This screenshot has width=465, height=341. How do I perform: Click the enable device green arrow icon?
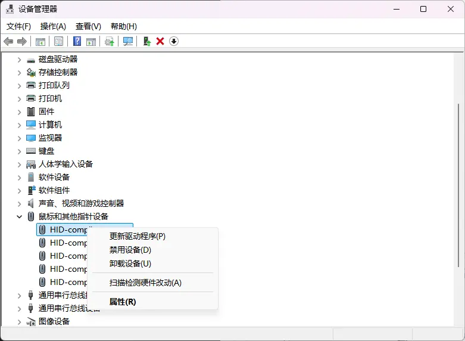tap(147, 41)
